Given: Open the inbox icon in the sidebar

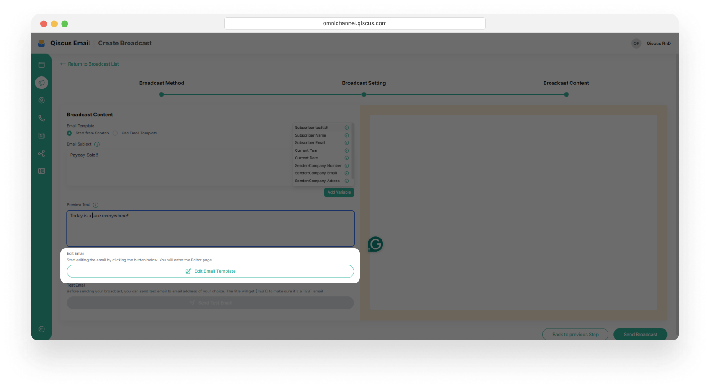Looking at the screenshot, I should (42, 65).
